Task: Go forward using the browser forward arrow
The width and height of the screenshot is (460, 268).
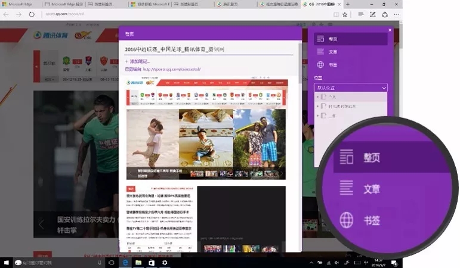Action: coord(18,14)
